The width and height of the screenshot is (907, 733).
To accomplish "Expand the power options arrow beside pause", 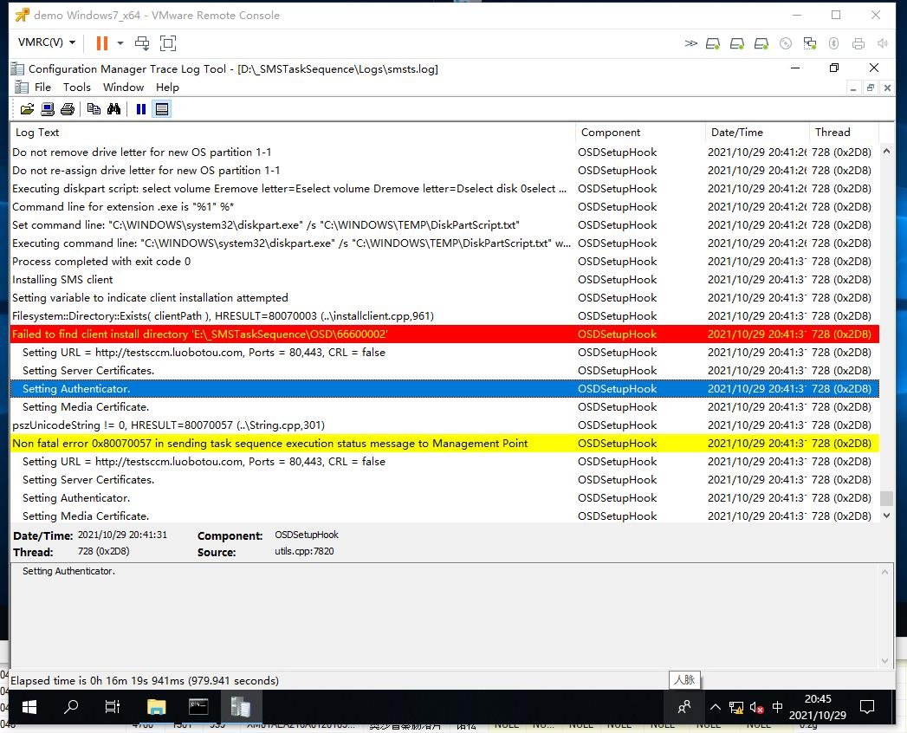I will 120,43.
